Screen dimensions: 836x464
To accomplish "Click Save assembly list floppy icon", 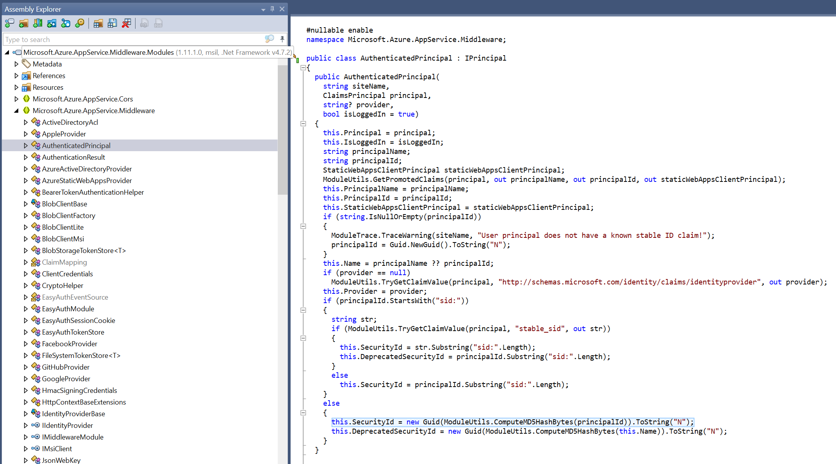I will point(112,24).
